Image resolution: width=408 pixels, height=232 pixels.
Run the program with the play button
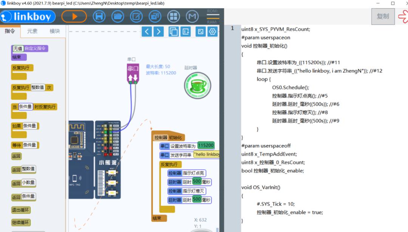(74, 17)
